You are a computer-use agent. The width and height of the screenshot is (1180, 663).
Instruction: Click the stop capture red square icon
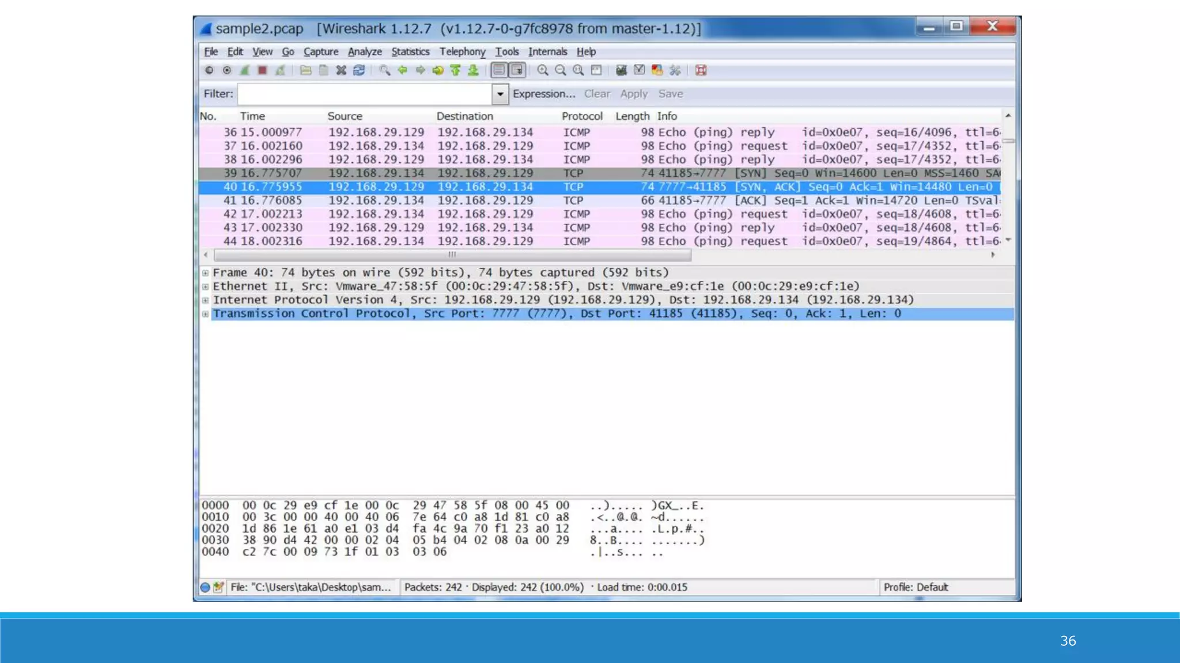click(262, 70)
